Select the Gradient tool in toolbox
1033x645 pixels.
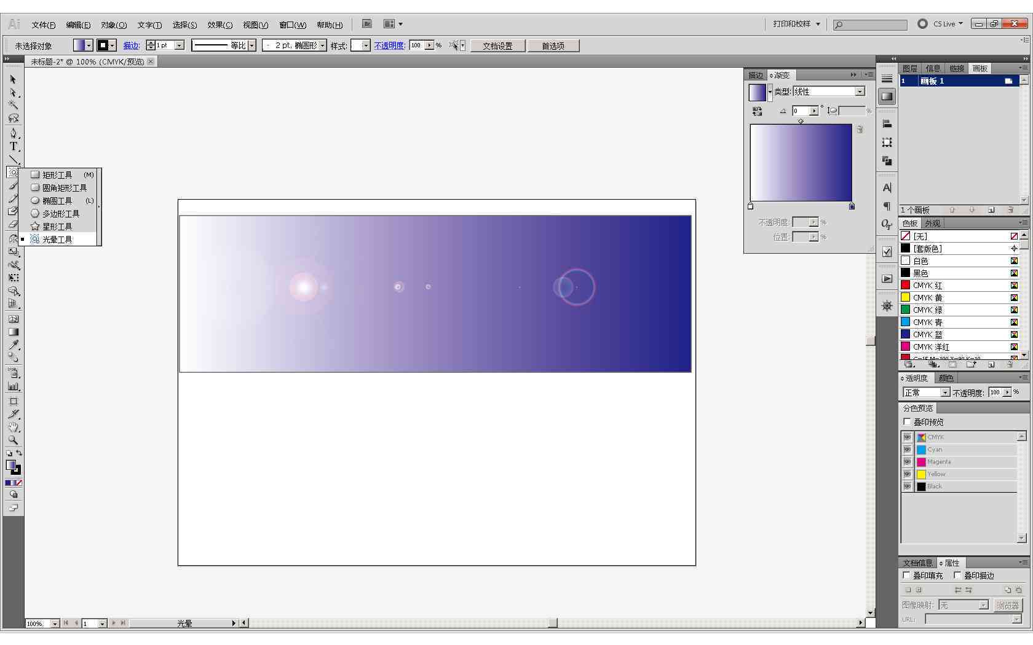pyautogui.click(x=13, y=332)
